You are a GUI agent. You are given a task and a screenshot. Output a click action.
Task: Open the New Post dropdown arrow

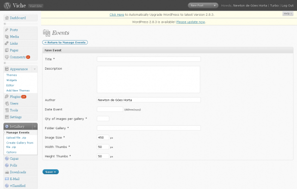(215, 5)
